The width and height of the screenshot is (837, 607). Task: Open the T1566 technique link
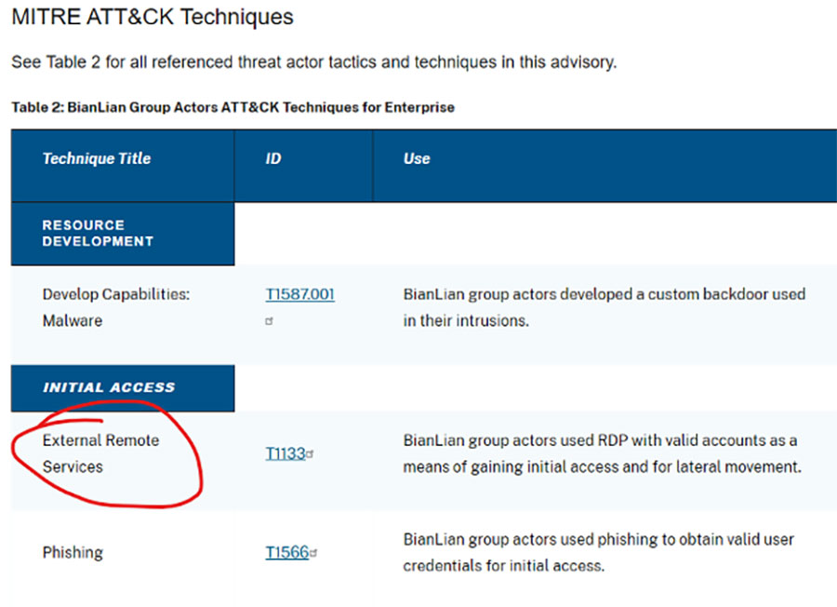point(287,552)
